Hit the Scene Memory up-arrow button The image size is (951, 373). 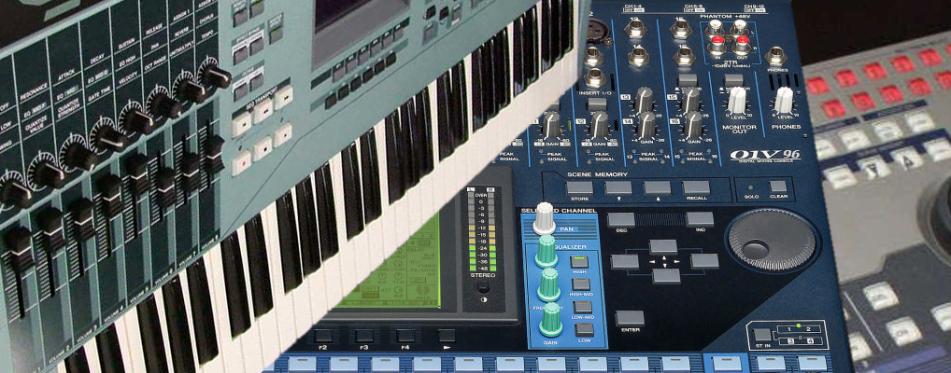pos(658,188)
